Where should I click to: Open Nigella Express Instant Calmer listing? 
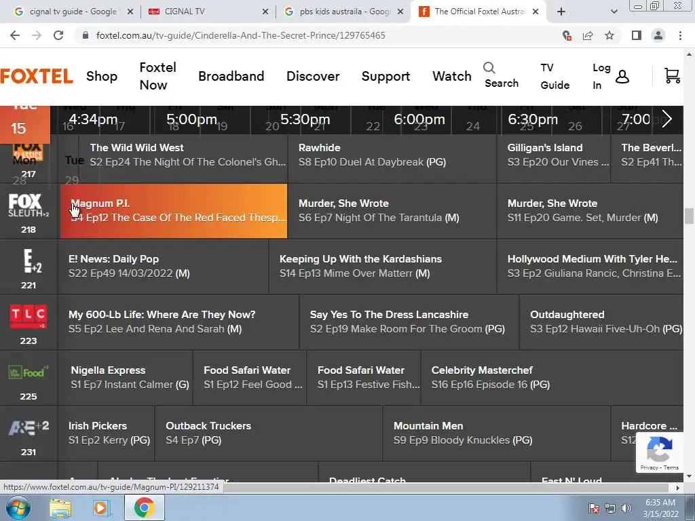coord(126,377)
